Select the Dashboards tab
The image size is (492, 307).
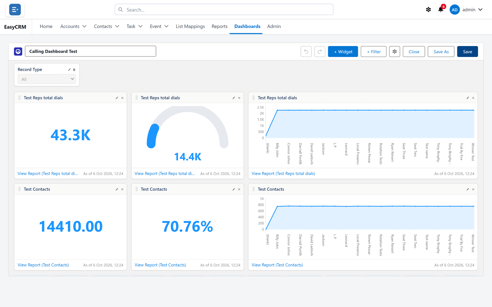tap(247, 26)
